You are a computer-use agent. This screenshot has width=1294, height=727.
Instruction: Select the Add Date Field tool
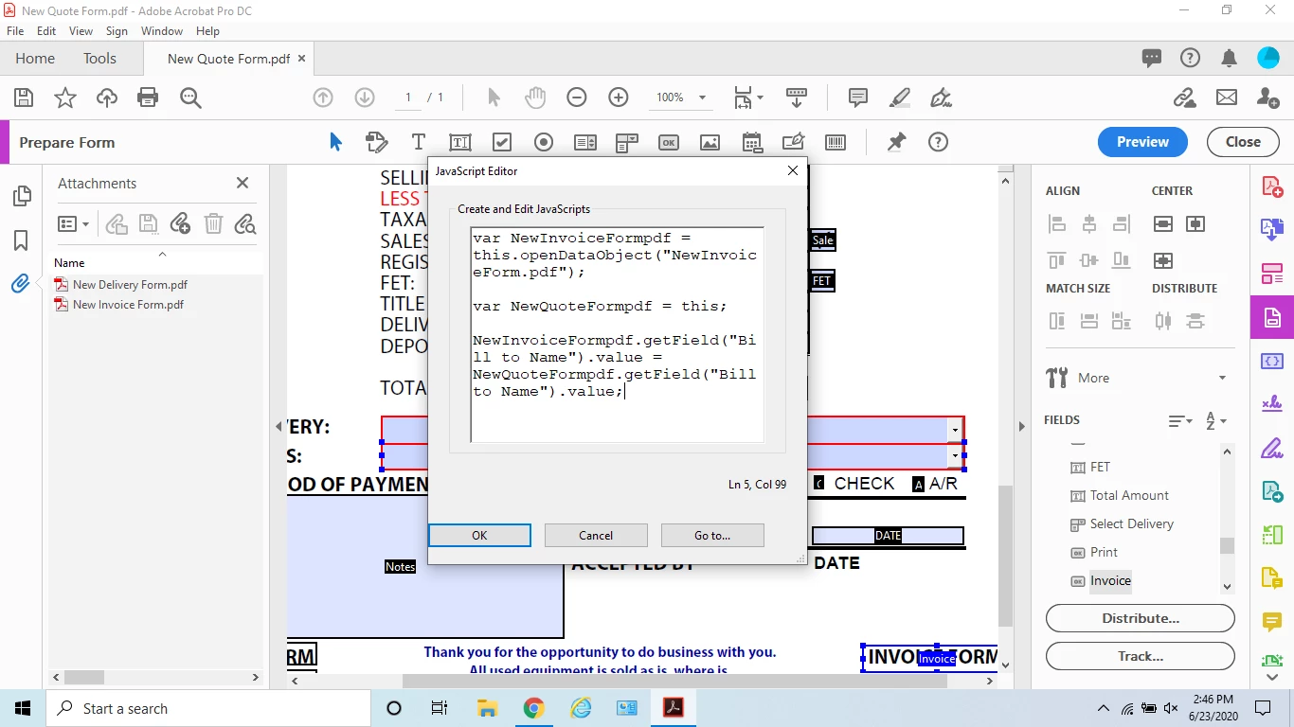752,142
